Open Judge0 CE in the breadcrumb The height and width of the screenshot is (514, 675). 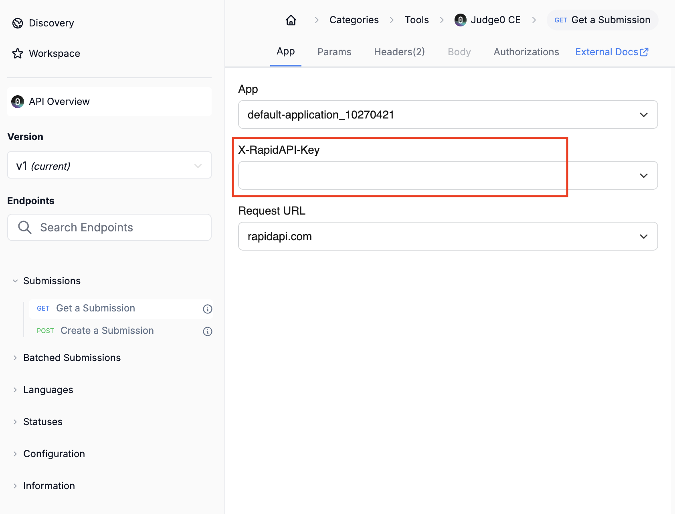click(487, 20)
